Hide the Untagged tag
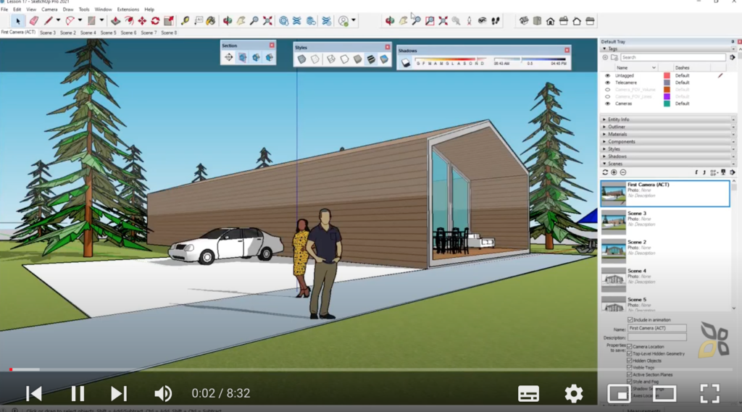 point(608,76)
